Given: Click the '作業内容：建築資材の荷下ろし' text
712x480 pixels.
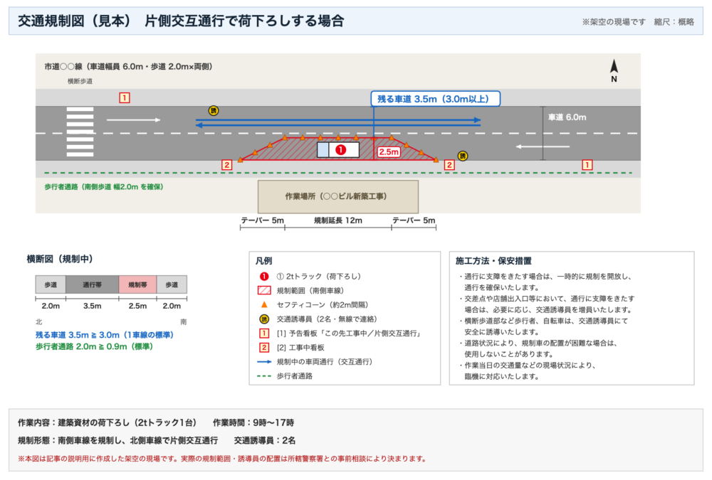Looking at the screenshot, I should pyautogui.click(x=108, y=422).
